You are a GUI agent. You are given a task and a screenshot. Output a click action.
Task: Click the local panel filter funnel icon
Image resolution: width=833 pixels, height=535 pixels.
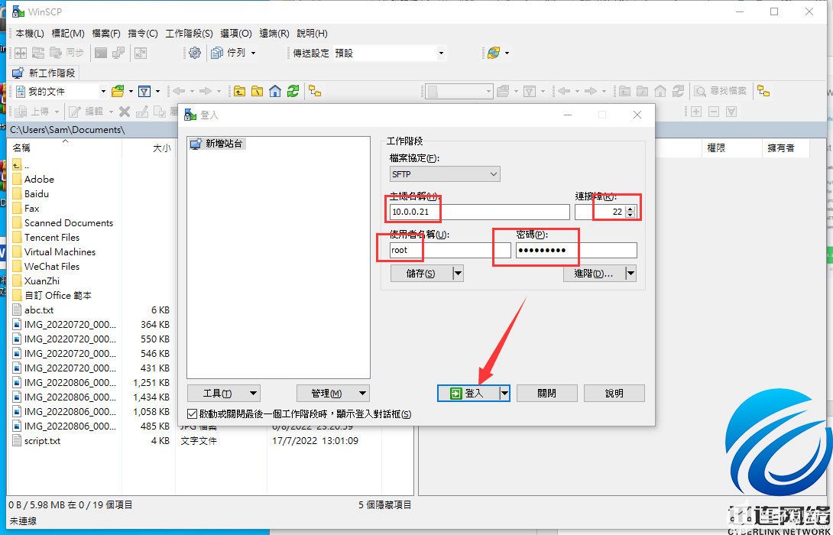pyautogui.click(x=144, y=92)
